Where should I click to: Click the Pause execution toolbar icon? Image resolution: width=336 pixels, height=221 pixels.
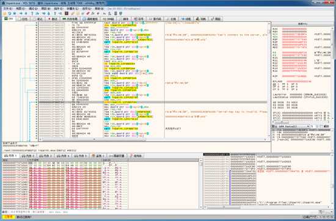click(26, 13)
